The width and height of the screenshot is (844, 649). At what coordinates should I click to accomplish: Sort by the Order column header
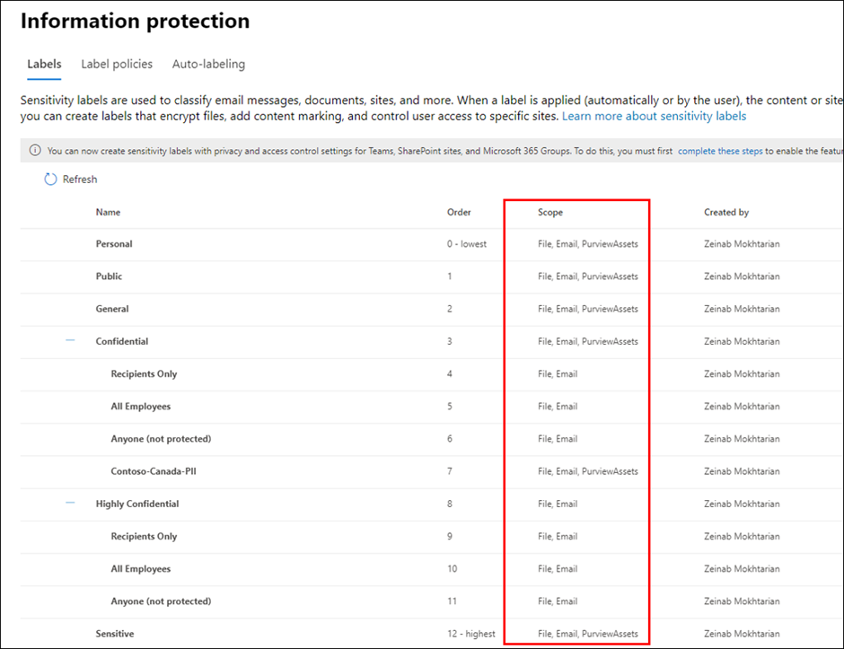click(x=459, y=212)
